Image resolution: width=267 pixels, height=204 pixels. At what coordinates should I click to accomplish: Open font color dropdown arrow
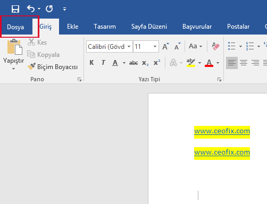[218, 63]
